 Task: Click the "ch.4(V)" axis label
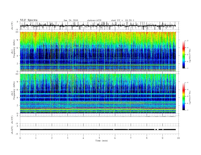coord(12,130)
